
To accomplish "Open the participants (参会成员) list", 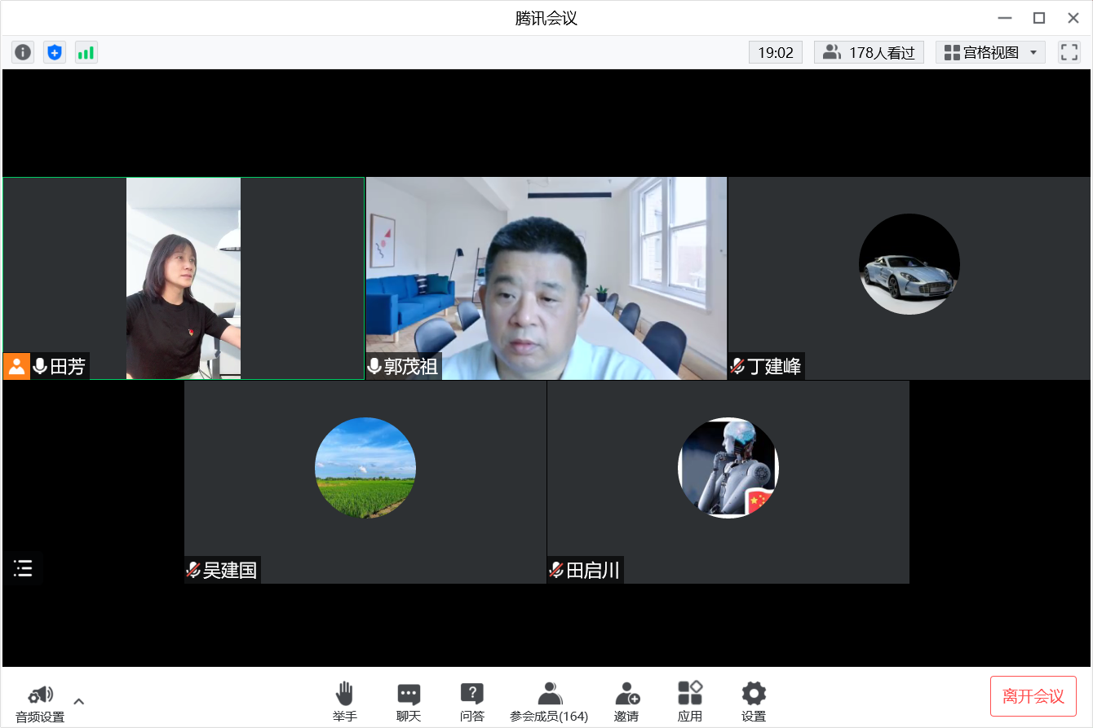I will point(549,702).
